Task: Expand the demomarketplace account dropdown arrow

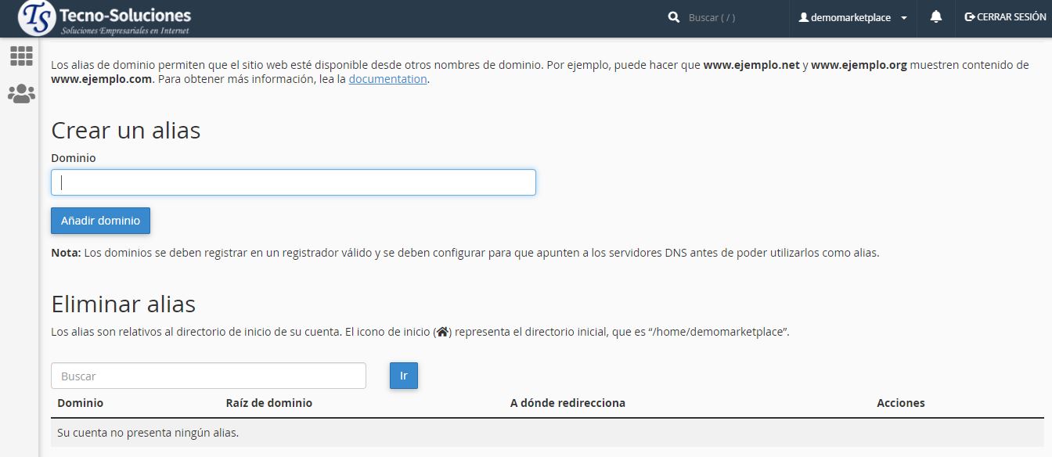Action: tap(904, 18)
